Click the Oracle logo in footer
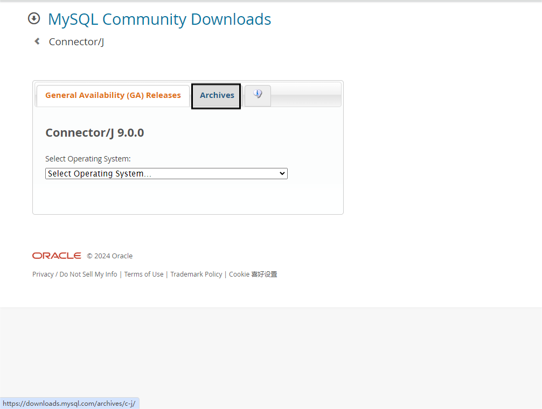Image resolution: width=542 pixels, height=409 pixels. 57,256
